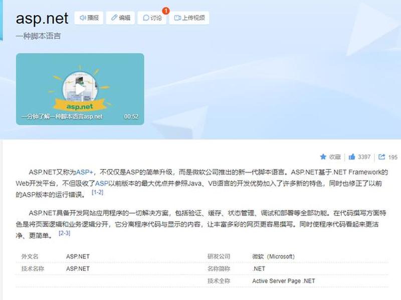401x300 pixels.
Task: Open the 编辑 edit button
Action: coord(120,18)
